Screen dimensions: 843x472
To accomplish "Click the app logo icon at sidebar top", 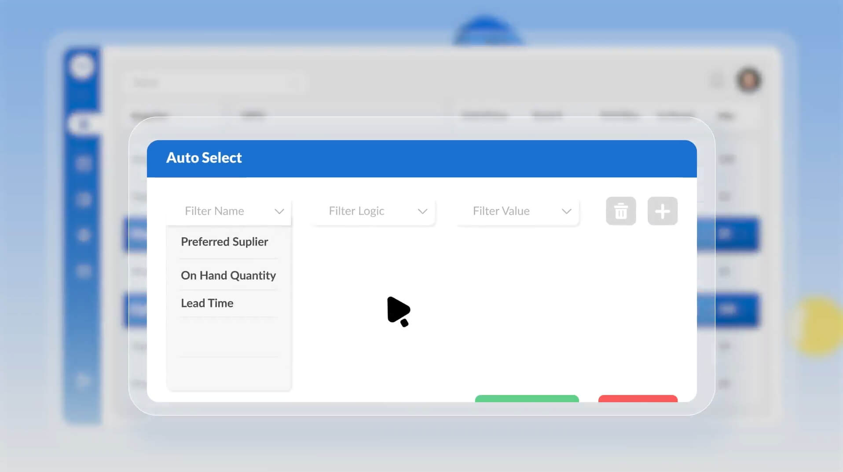I will 82,66.
